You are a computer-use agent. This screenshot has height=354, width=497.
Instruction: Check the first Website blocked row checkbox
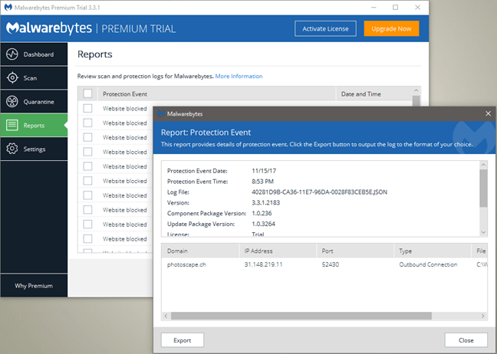[87, 108]
